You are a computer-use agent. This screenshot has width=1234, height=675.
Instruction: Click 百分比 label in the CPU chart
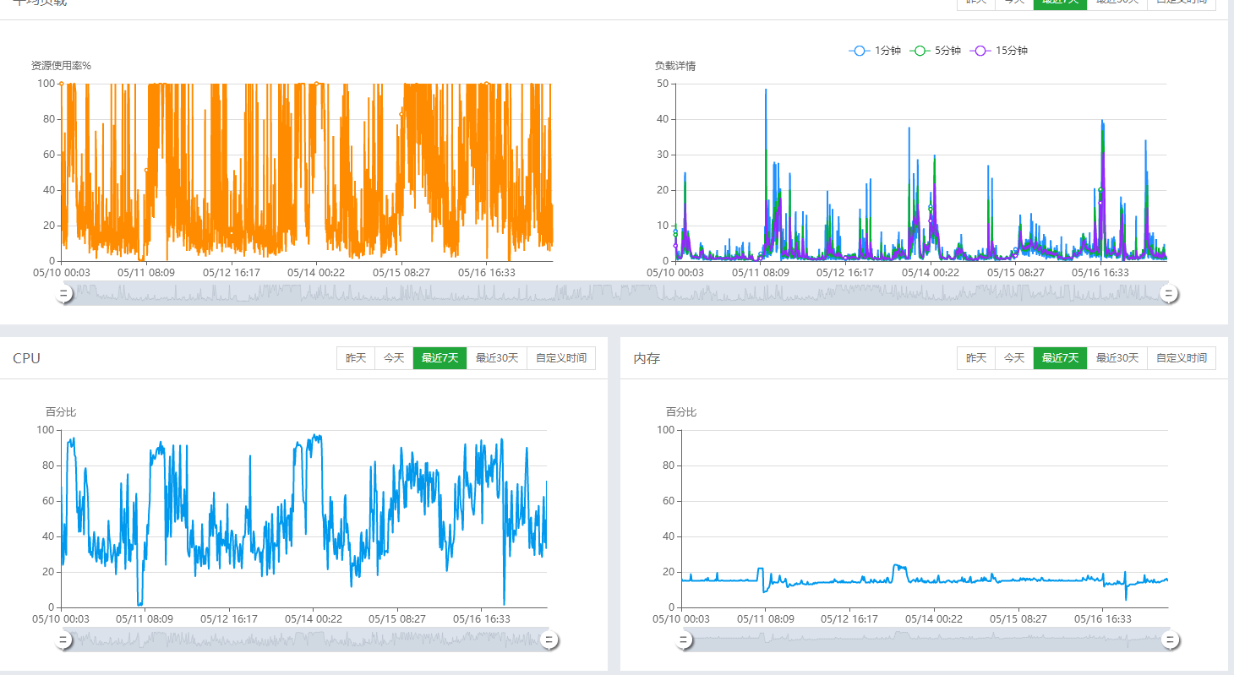61,412
